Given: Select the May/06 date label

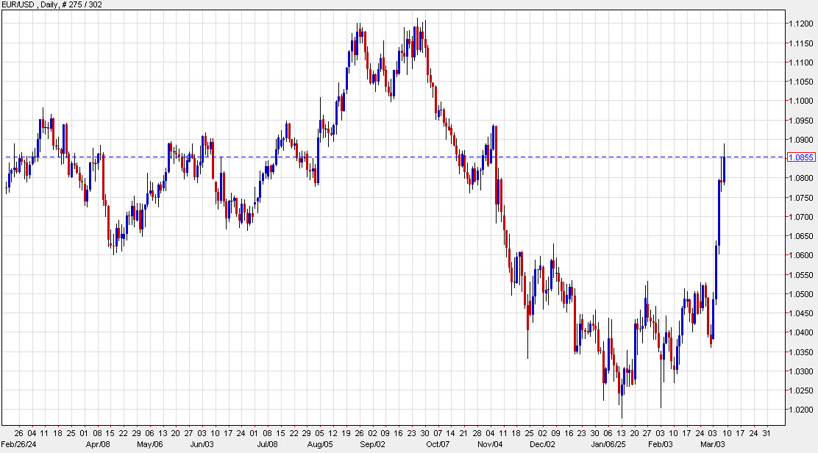Looking at the screenshot, I should (150, 445).
